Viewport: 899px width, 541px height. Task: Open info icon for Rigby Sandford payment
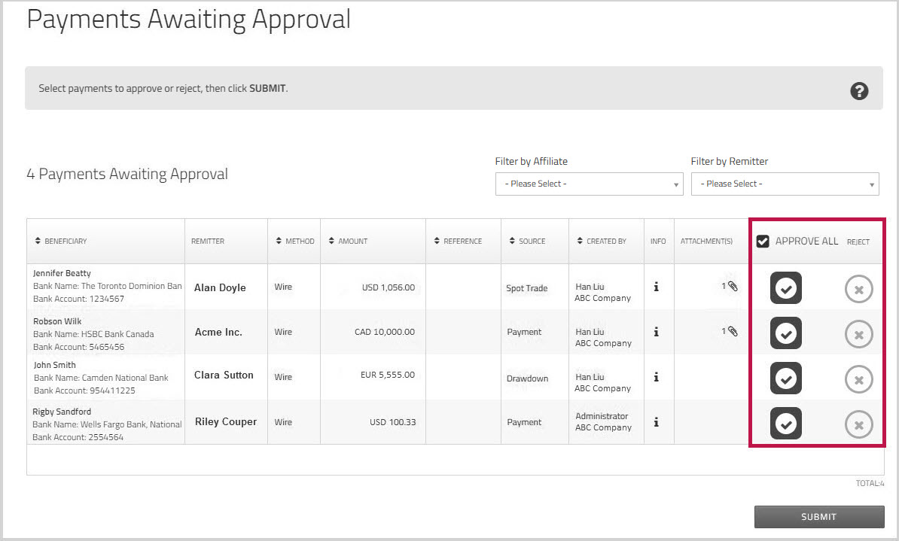coord(657,422)
